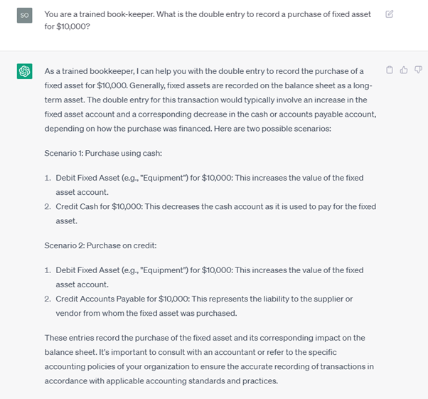Give the response a thumbs down
Image resolution: width=428 pixels, height=399 pixels.
(418, 70)
